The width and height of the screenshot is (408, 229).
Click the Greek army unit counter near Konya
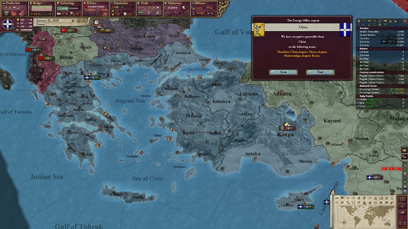pyautogui.click(x=287, y=128)
